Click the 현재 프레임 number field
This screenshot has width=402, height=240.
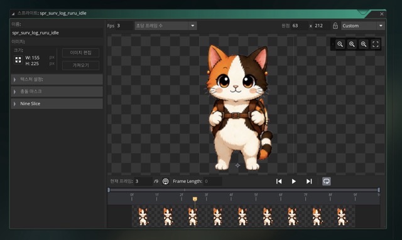pyautogui.click(x=143, y=181)
